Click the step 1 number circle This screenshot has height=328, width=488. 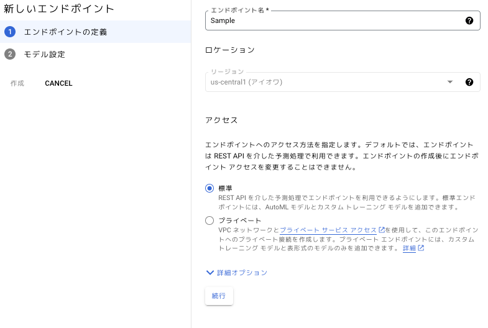(x=10, y=32)
